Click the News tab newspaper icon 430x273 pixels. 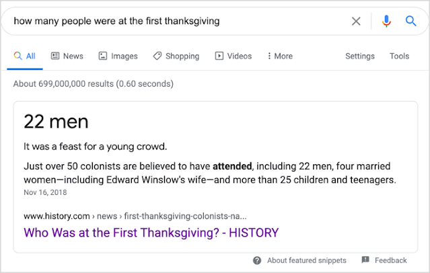click(55, 56)
